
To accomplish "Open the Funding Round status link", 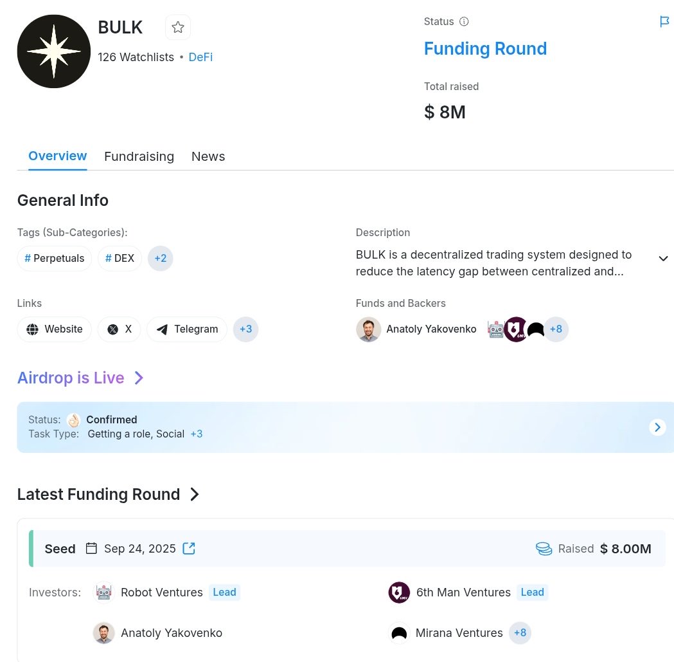I will click(x=485, y=49).
